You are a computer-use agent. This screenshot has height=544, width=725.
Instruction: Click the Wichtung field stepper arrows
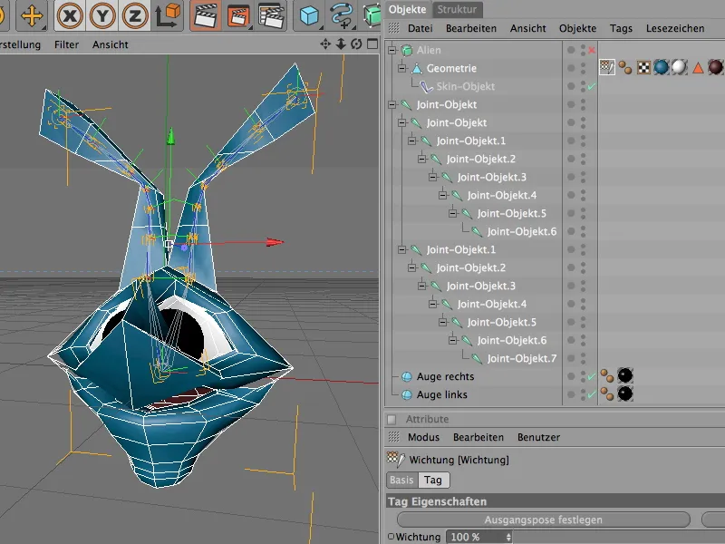click(x=508, y=537)
